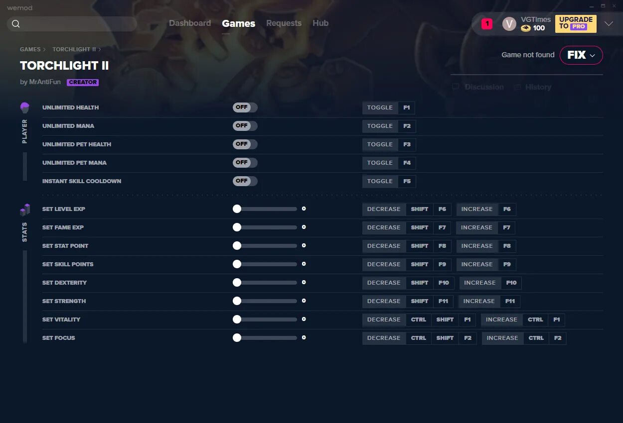The width and height of the screenshot is (623, 423).
Task: Select the Games tab
Action: pyautogui.click(x=239, y=23)
